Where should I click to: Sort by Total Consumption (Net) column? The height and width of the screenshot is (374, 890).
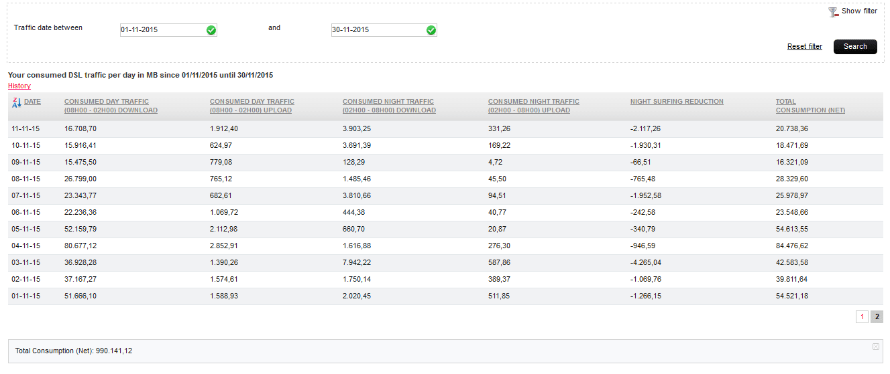click(x=810, y=106)
